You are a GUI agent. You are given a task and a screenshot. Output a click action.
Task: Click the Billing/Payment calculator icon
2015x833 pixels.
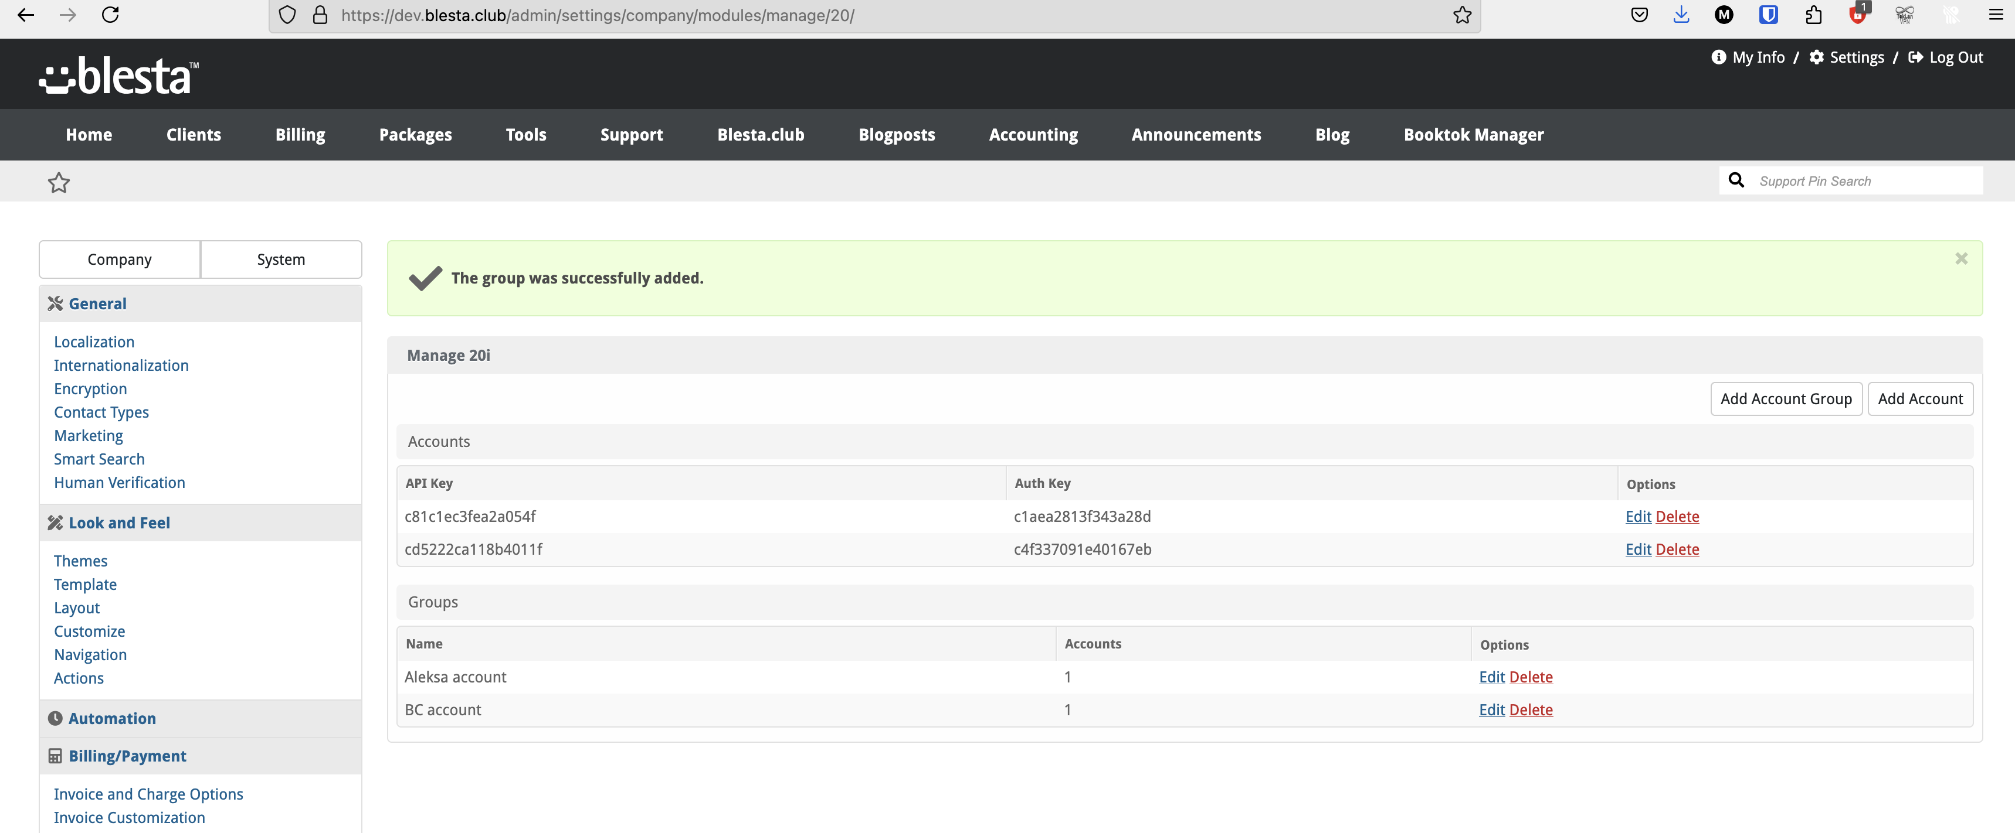point(55,756)
